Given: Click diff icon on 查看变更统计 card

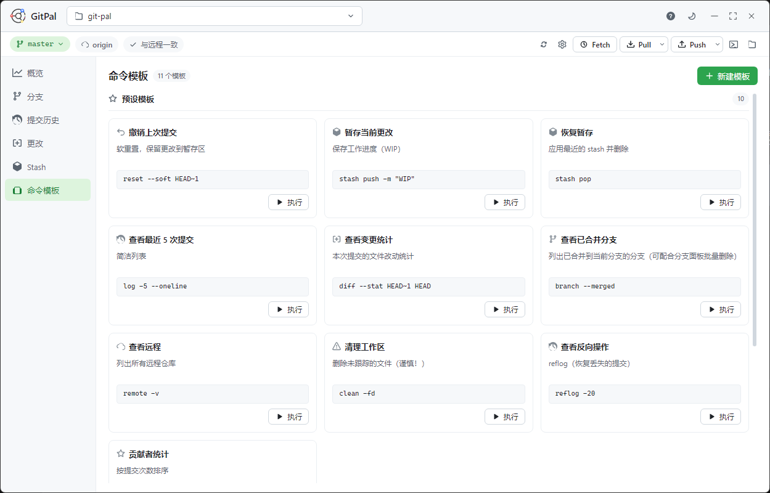Looking at the screenshot, I should pyautogui.click(x=337, y=240).
